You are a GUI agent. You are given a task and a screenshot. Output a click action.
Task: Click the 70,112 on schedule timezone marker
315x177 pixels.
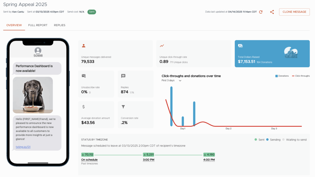[x=87, y=155]
